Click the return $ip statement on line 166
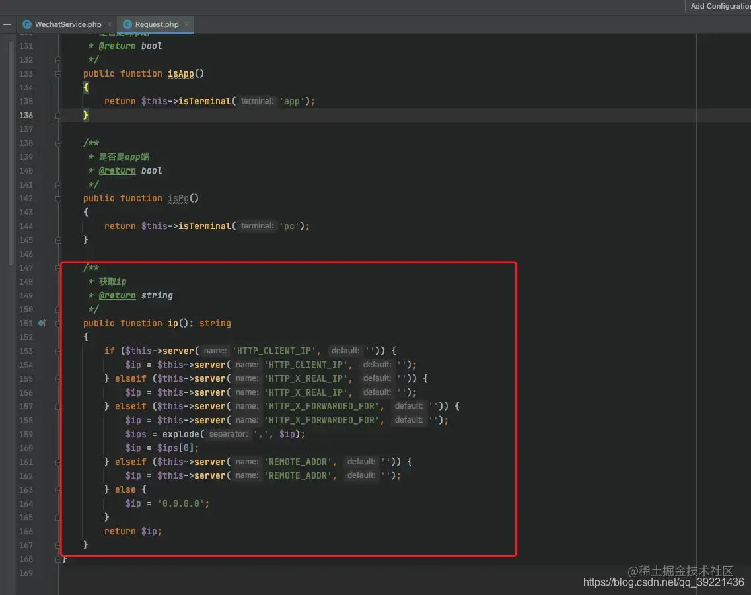This screenshot has height=595, width=751. 133,532
